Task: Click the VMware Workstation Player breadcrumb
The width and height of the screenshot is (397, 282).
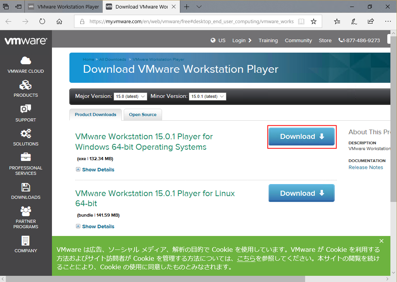Action: click(159, 60)
